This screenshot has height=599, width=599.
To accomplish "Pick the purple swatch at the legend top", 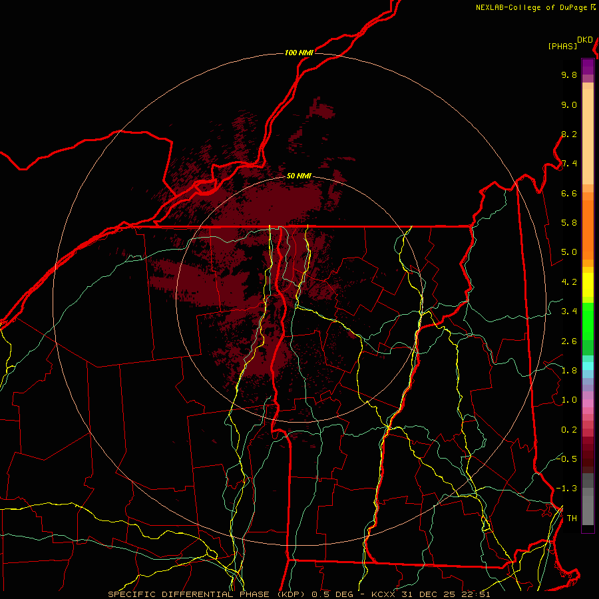I will (x=588, y=67).
